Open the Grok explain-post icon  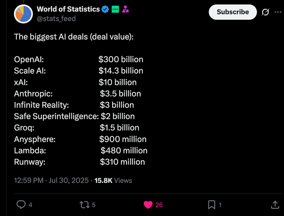266,12
